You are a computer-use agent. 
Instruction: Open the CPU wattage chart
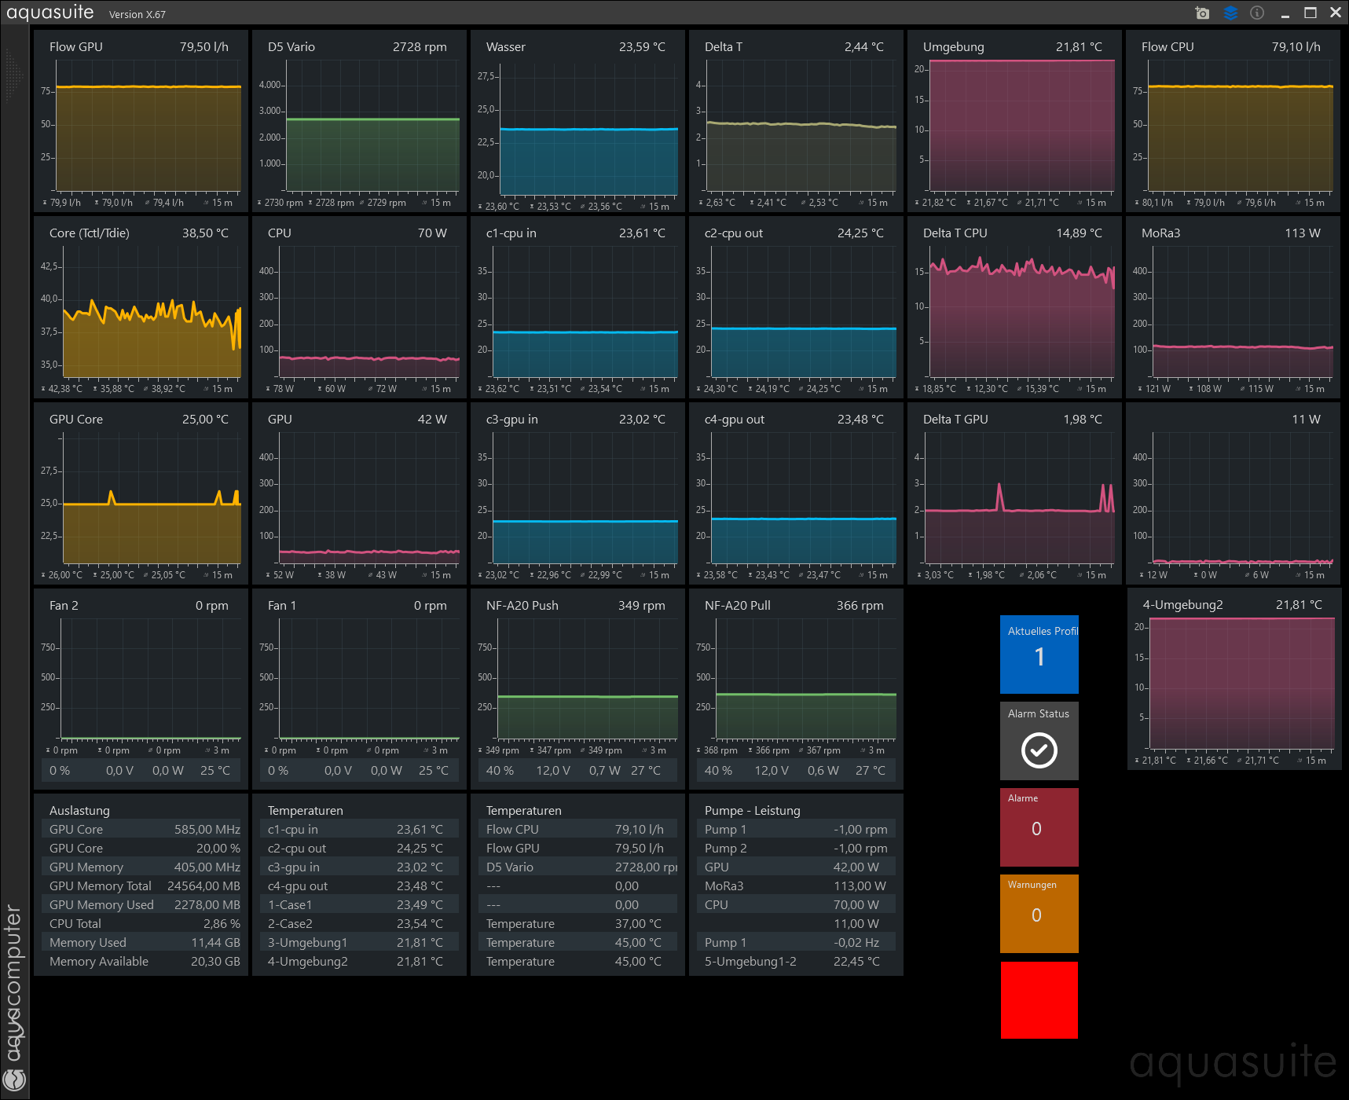coord(359,307)
